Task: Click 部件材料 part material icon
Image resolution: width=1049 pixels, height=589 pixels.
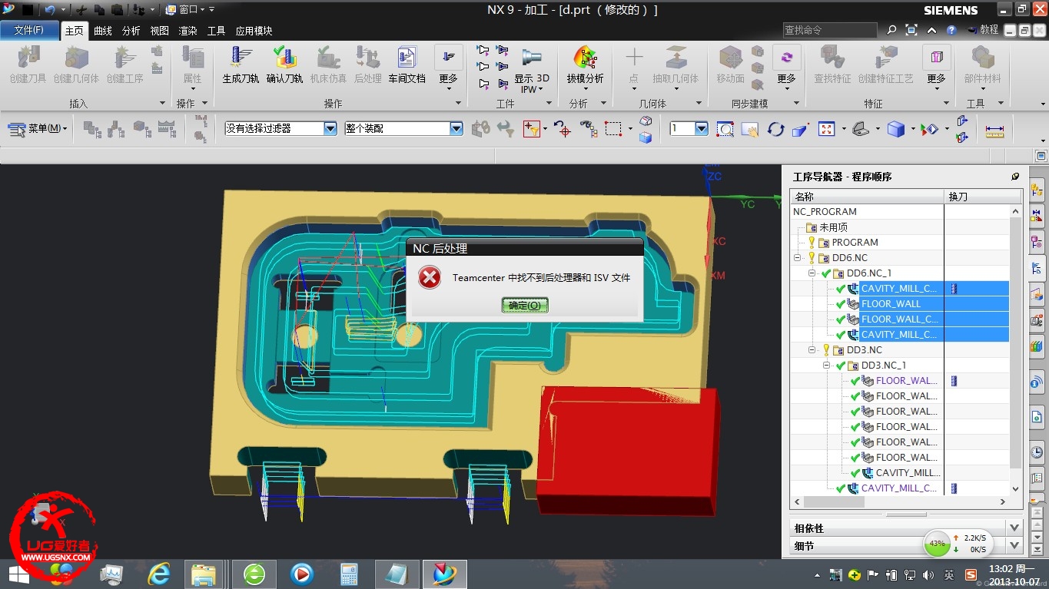Action: coord(982,65)
